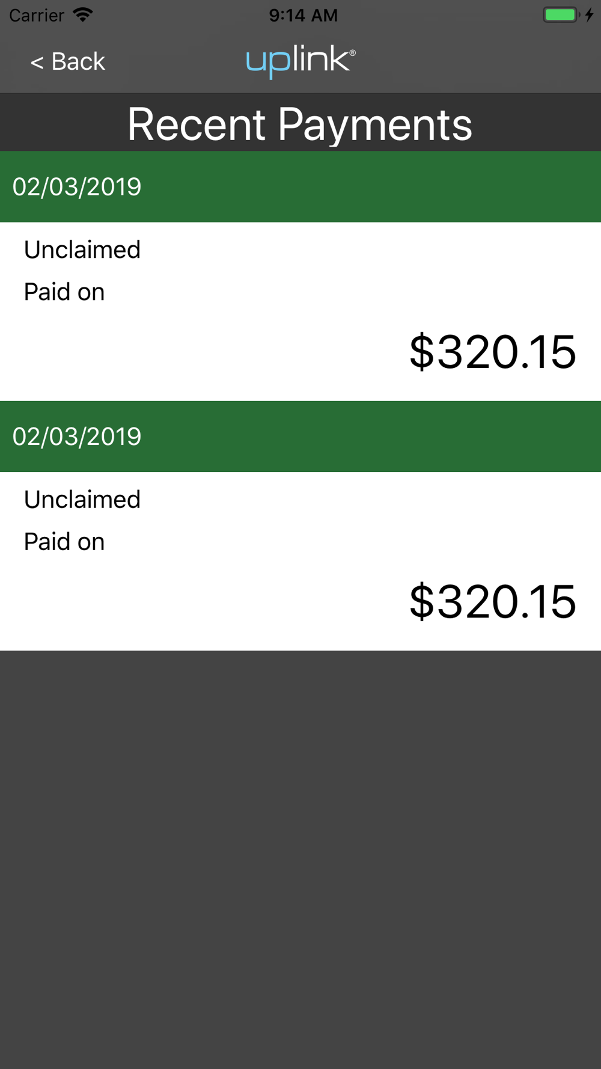Image resolution: width=601 pixels, height=1069 pixels.
Task: Tap the registered mark on uplink logo
Action: coord(352,53)
